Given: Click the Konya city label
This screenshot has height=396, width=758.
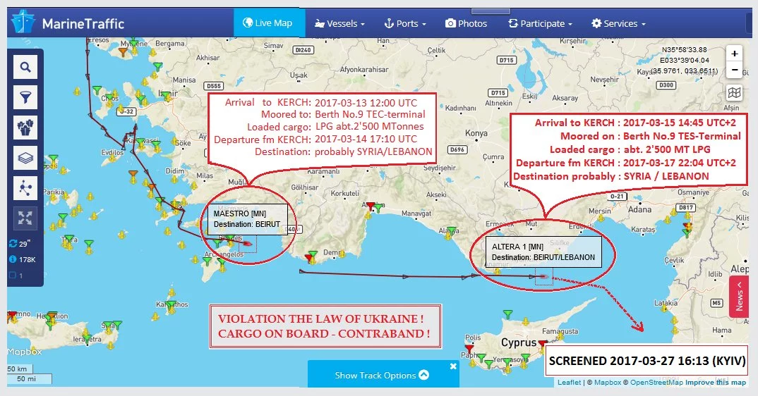Looking at the screenshot, I should (476, 132).
